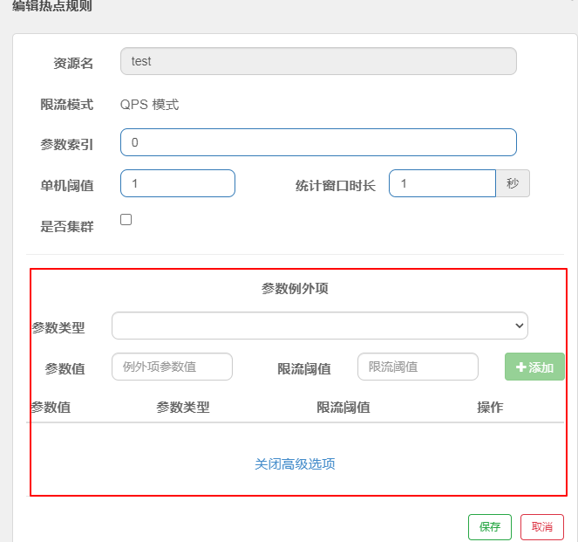Select the 参数类型 table column header
Screen dimensions: 578x542
point(183,408)
